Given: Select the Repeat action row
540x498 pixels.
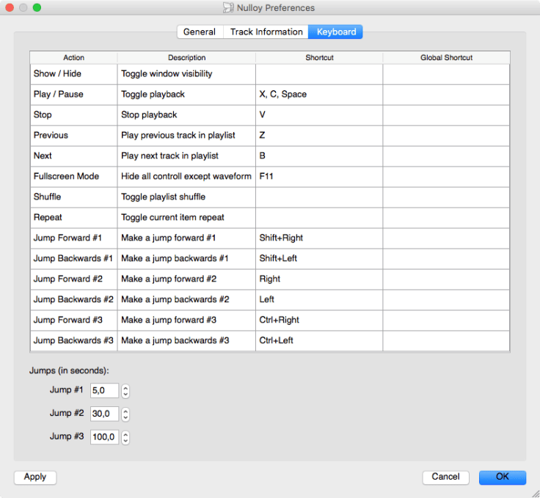Looking at the screenshot, I should [73, 218].
